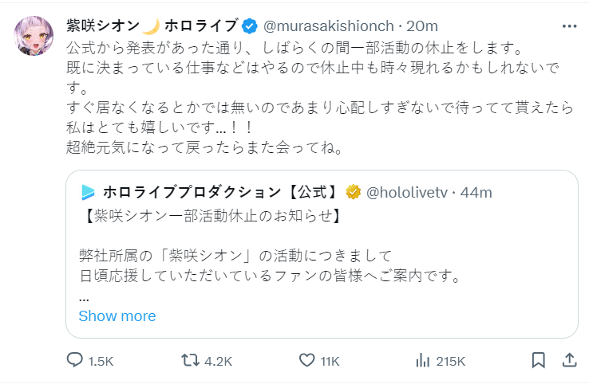Click the reply speech bubble icon
This screenshot has width=589, height=388.
pos(75,361)
